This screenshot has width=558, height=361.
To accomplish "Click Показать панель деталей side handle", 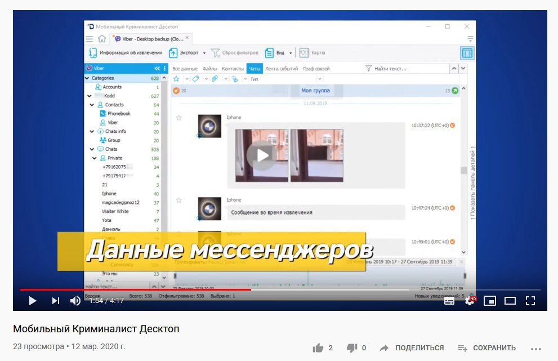I will tap(473, 184).
